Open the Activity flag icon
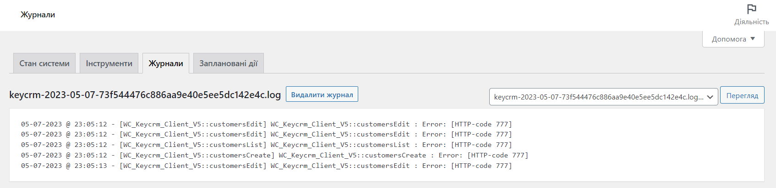 (x=751, y=9)
